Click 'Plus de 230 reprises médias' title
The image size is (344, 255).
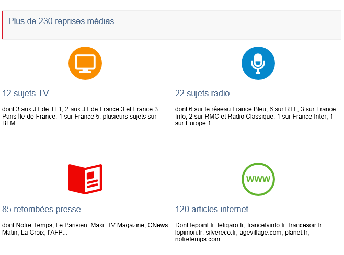[61, 21]
